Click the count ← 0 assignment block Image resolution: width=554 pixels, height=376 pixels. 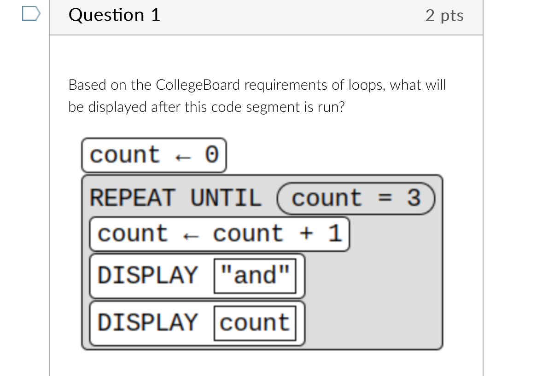point(154,155)
